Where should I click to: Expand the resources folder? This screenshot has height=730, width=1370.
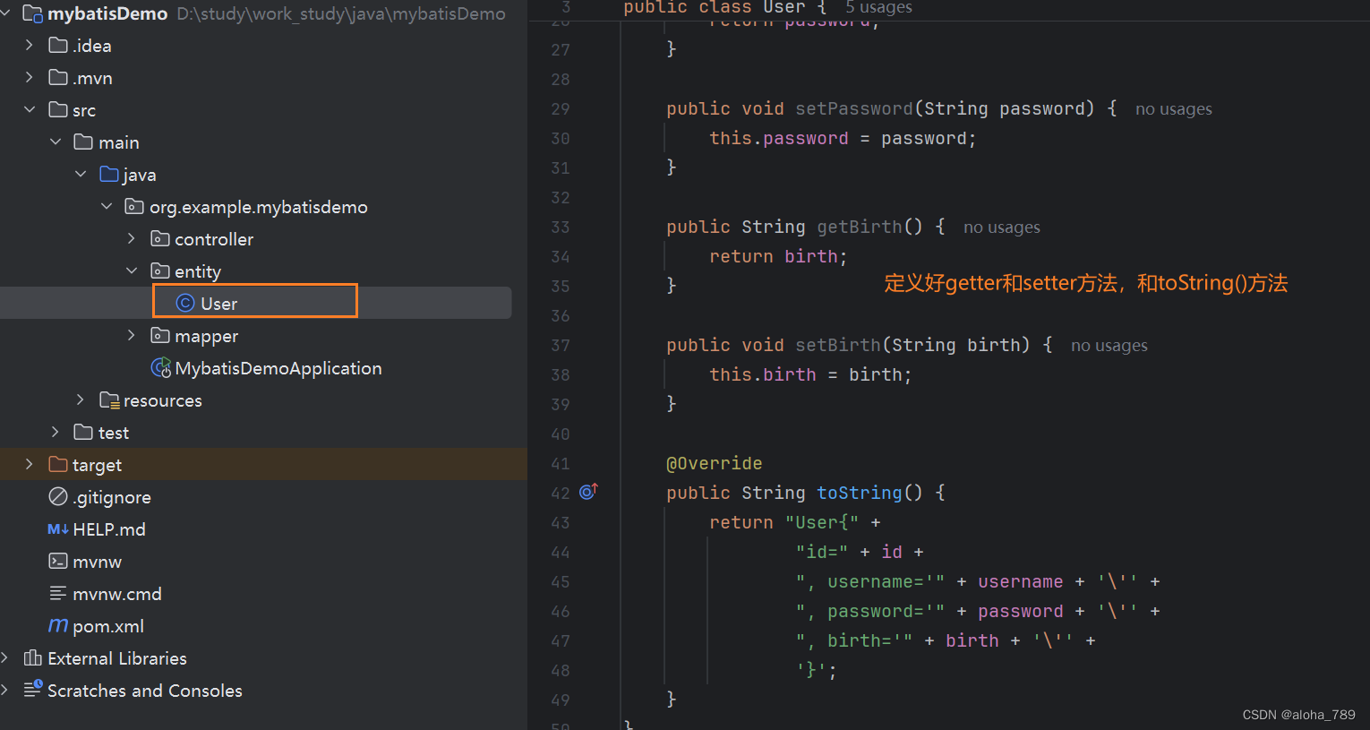(81, 399)
